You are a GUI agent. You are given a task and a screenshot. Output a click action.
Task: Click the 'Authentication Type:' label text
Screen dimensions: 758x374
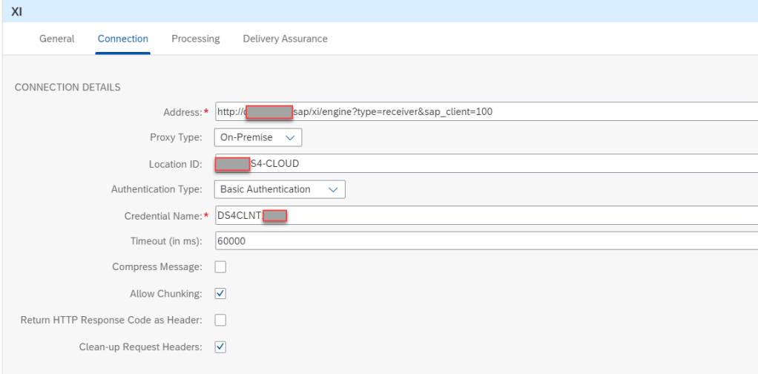156,189
